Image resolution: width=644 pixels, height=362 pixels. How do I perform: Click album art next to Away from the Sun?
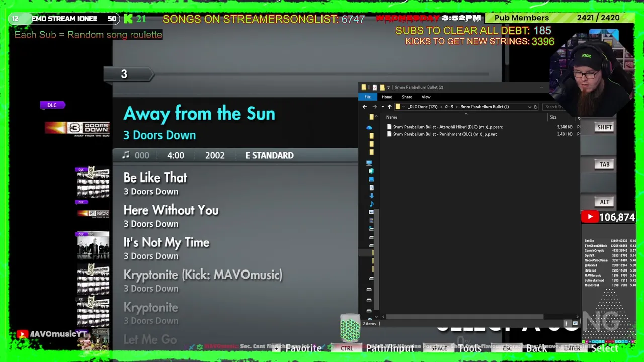pos(77,129)
